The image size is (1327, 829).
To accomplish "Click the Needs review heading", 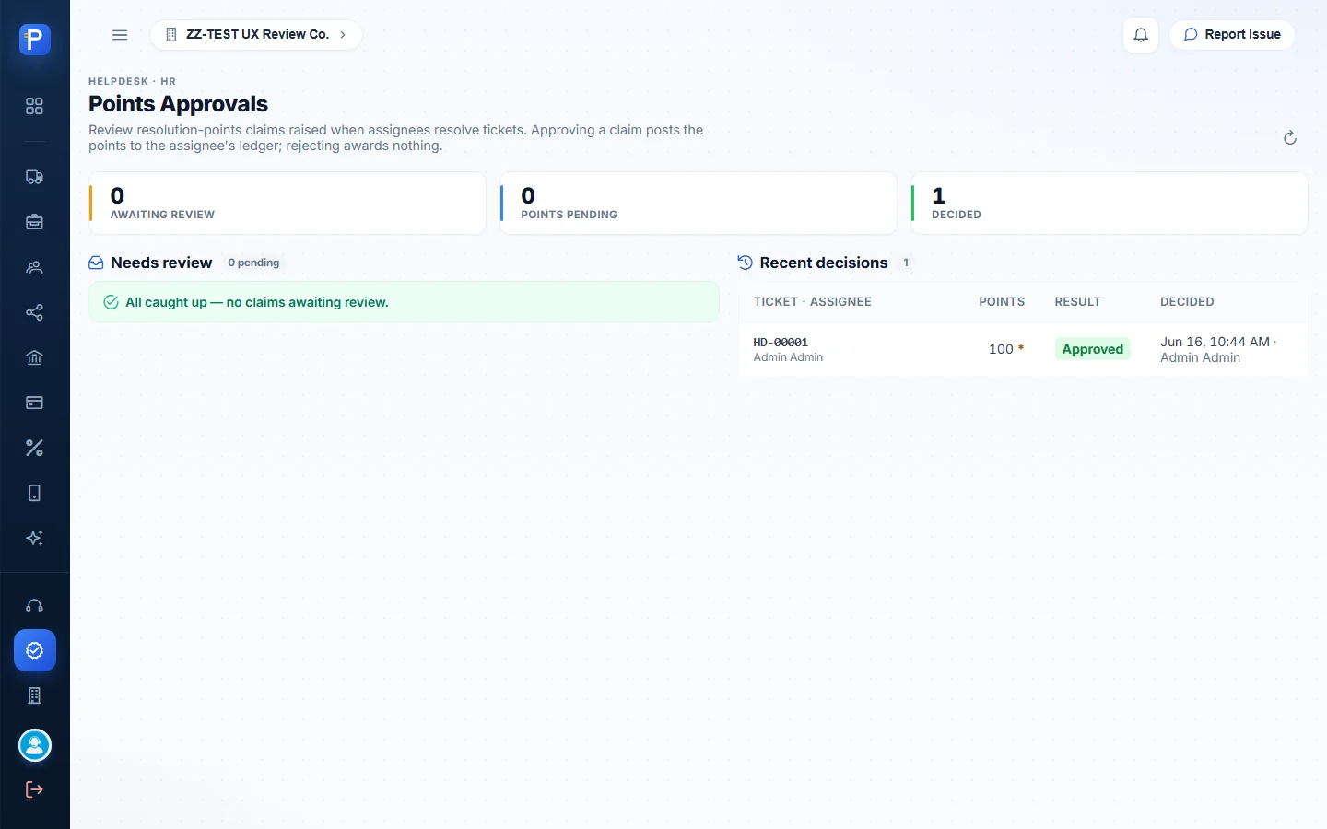I will coord(161,263).
